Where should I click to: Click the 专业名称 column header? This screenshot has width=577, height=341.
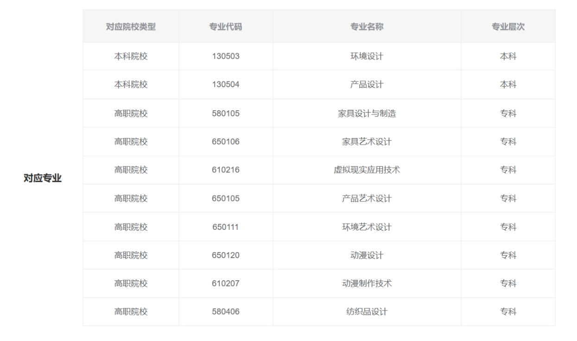tap(367, 27)
